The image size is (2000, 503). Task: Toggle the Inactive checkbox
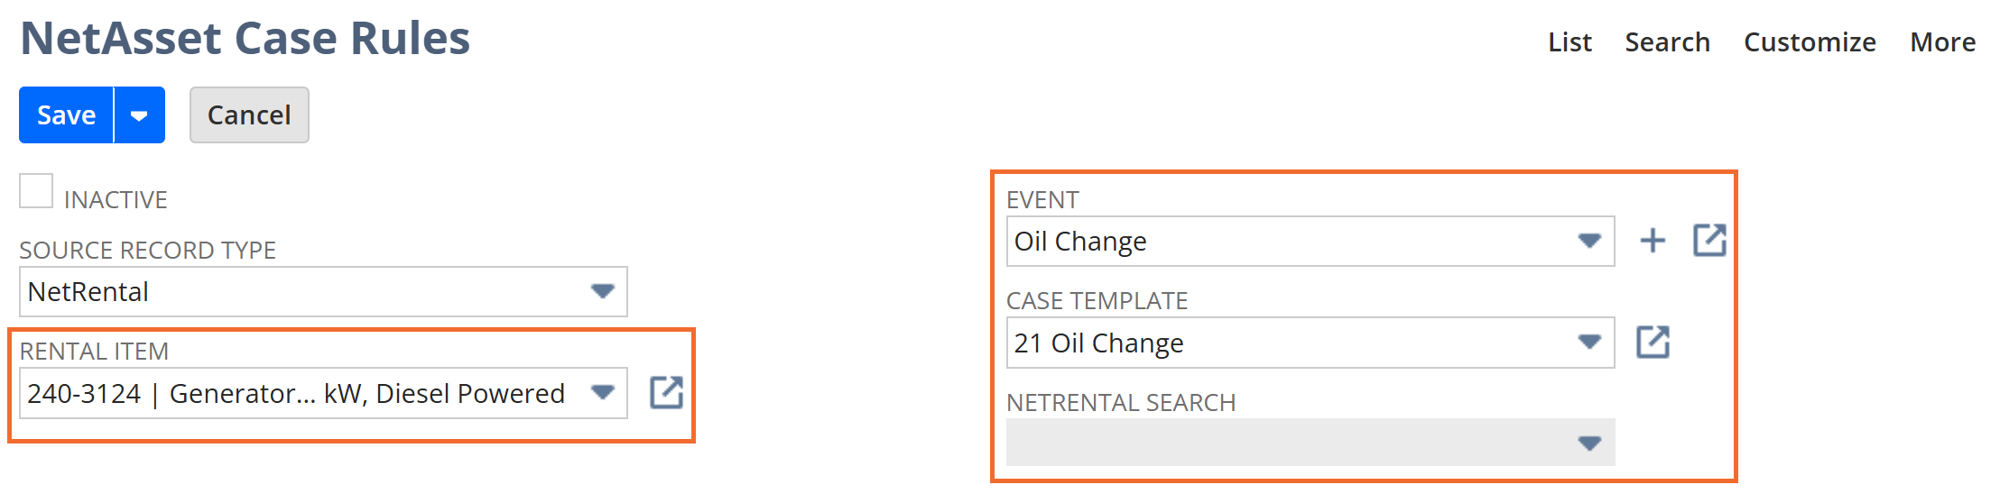pos(36,191)
